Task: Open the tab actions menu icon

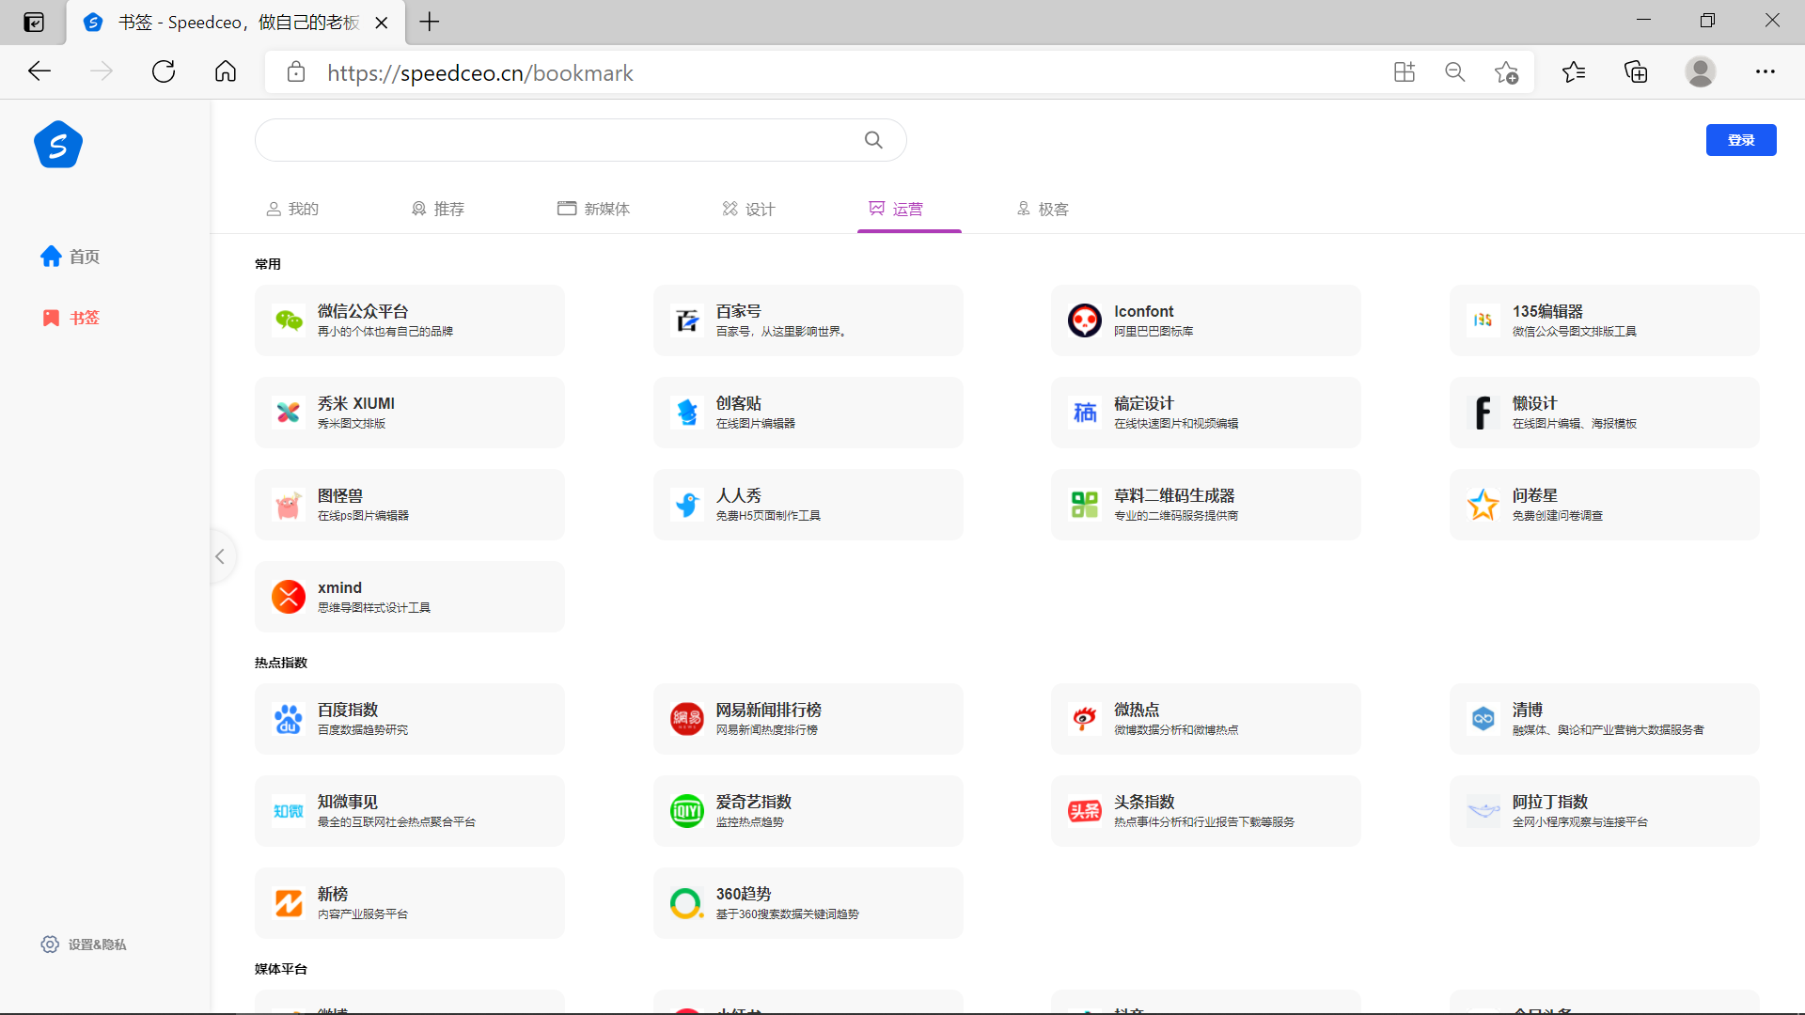Action: click(34, 23)
